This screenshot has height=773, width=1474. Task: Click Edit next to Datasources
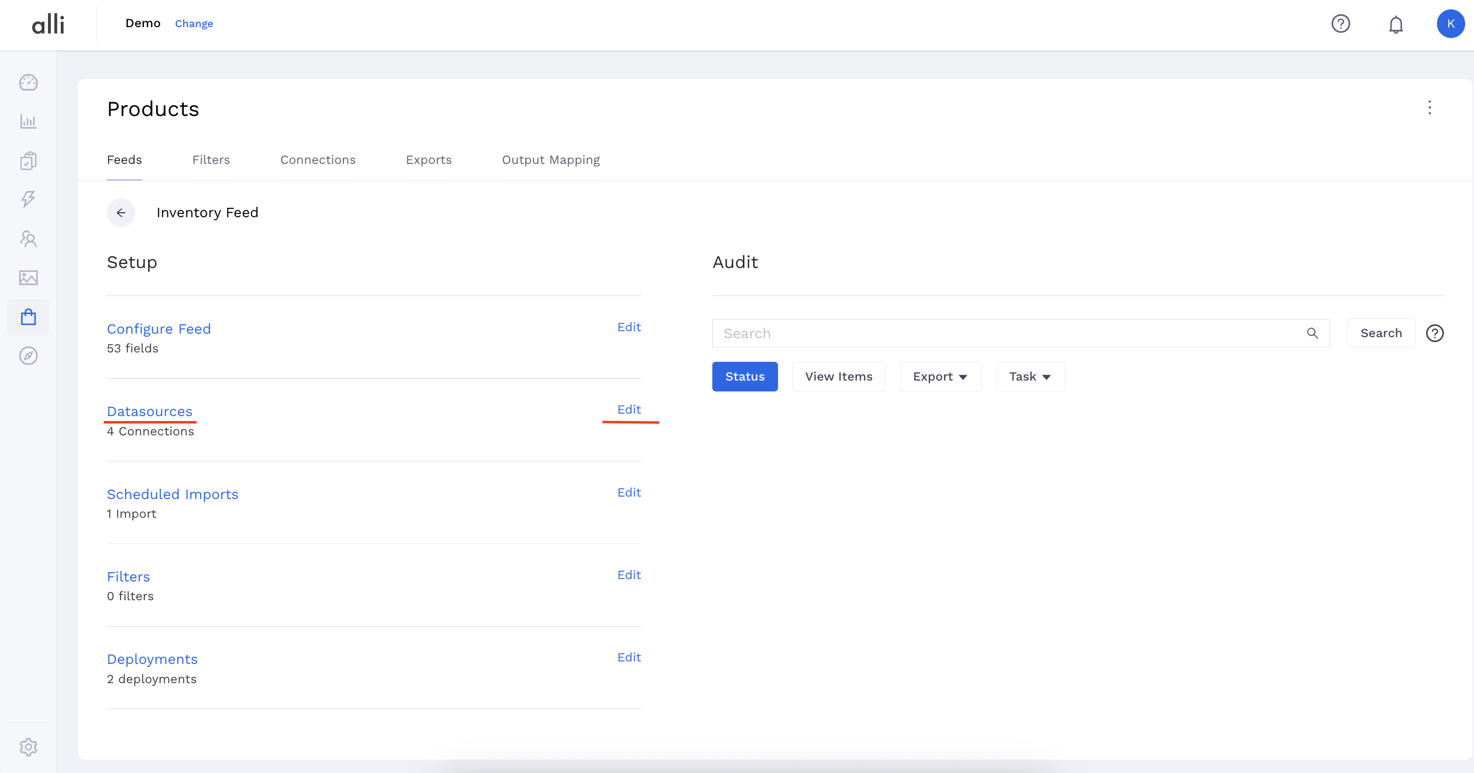628,410
